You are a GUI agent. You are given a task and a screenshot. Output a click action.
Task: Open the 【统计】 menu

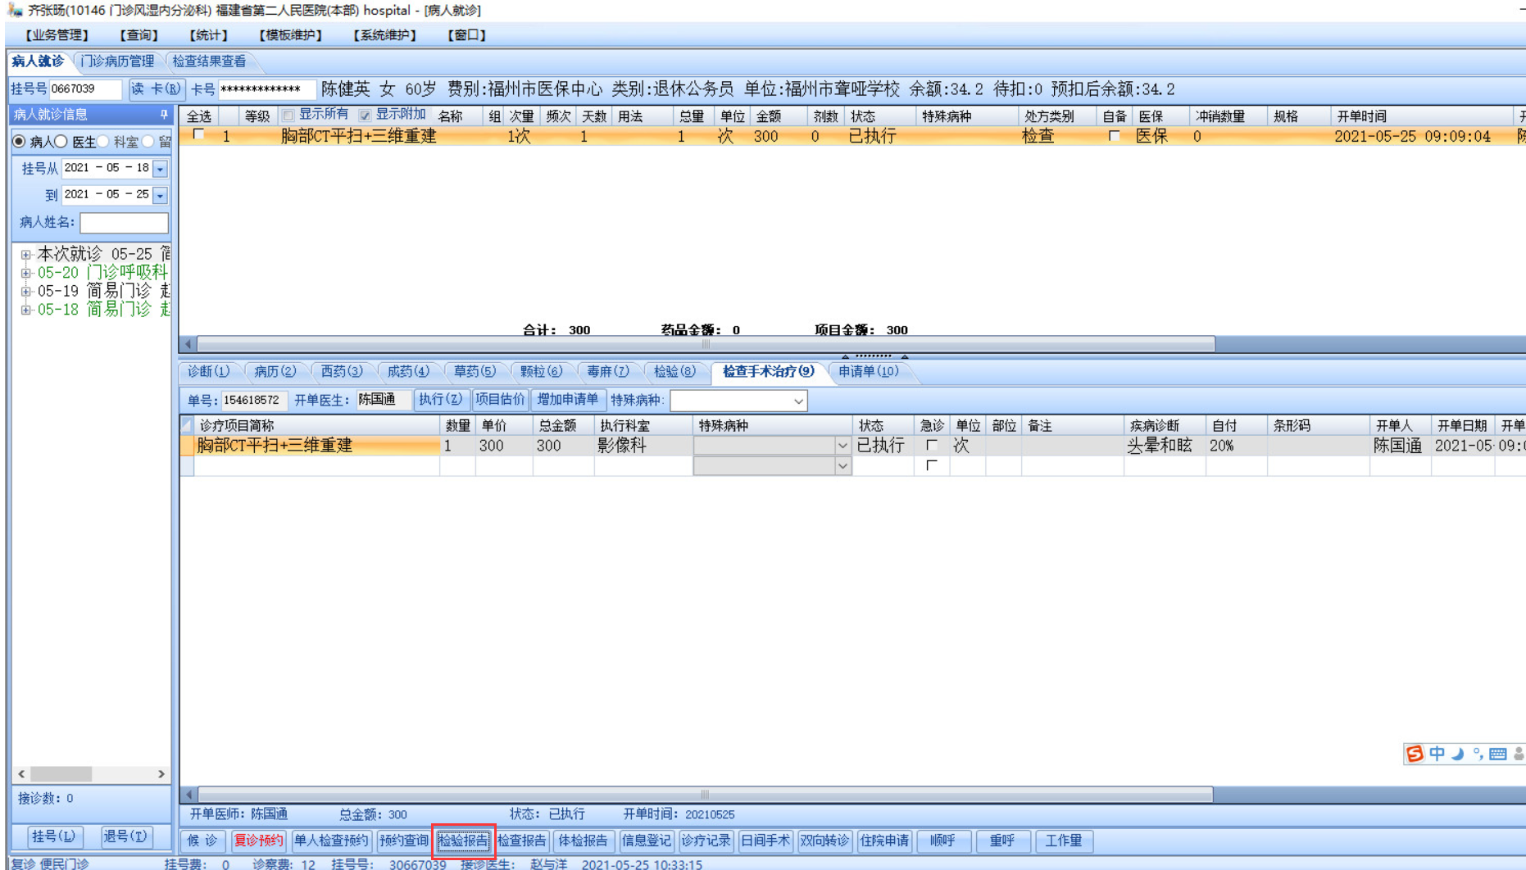point(208,35)
